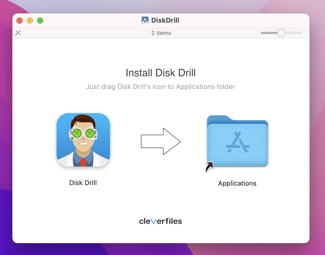
Task: Click the "Applications" folder label
Action: click(237, 183)
